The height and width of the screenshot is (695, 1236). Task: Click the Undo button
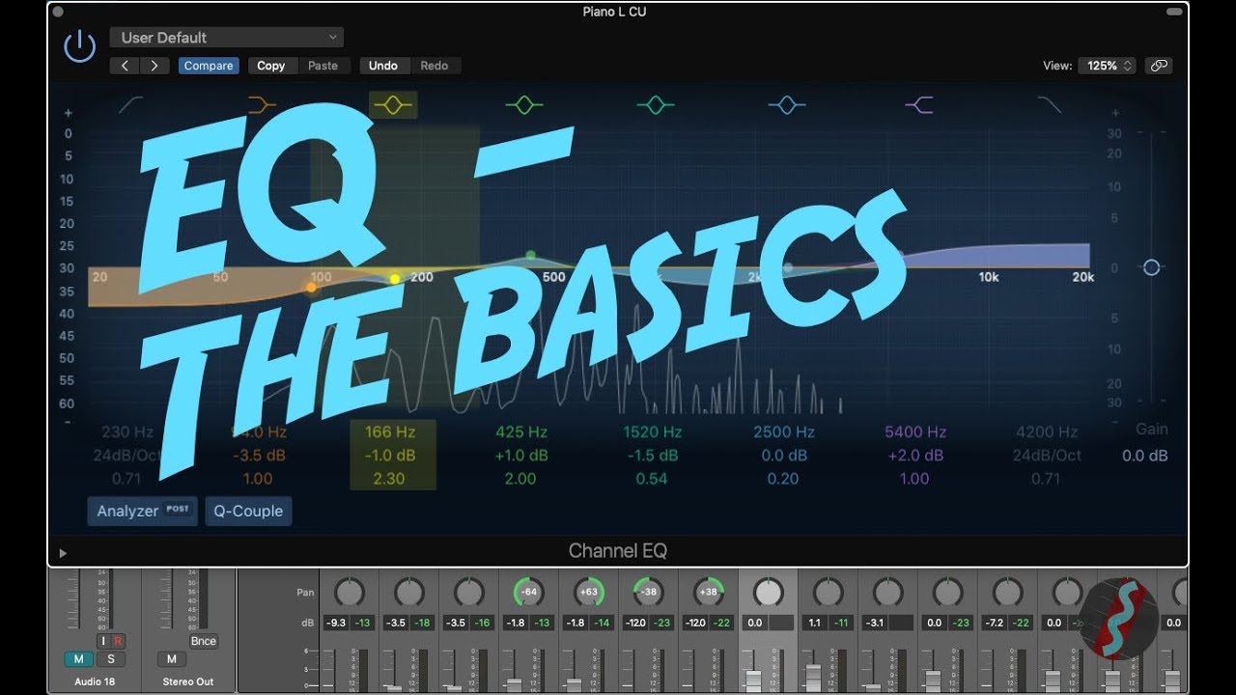click(x=383, y=66)
